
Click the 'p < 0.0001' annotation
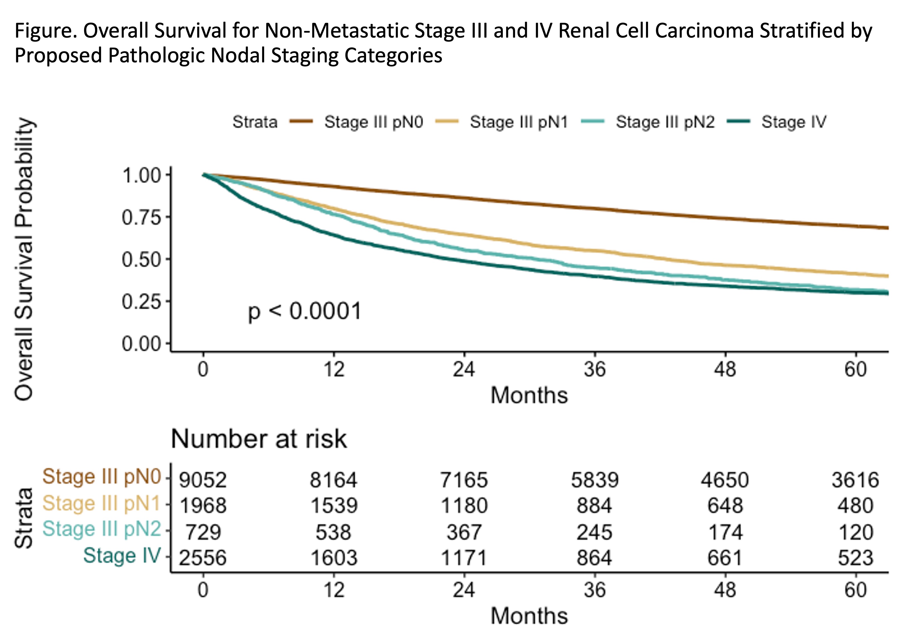tap(304, 311)
